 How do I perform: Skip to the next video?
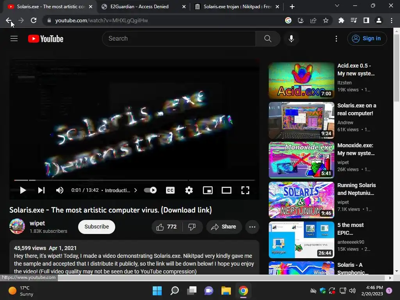point(41,190)
